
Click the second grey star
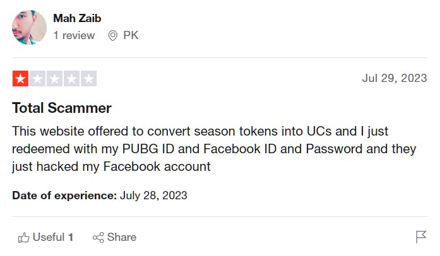pos(38,79)
